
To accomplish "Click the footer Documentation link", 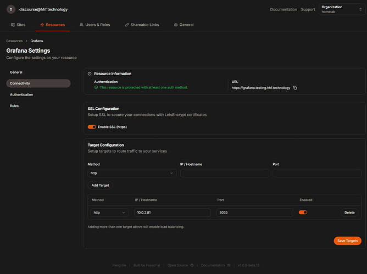I will (213, 265).
